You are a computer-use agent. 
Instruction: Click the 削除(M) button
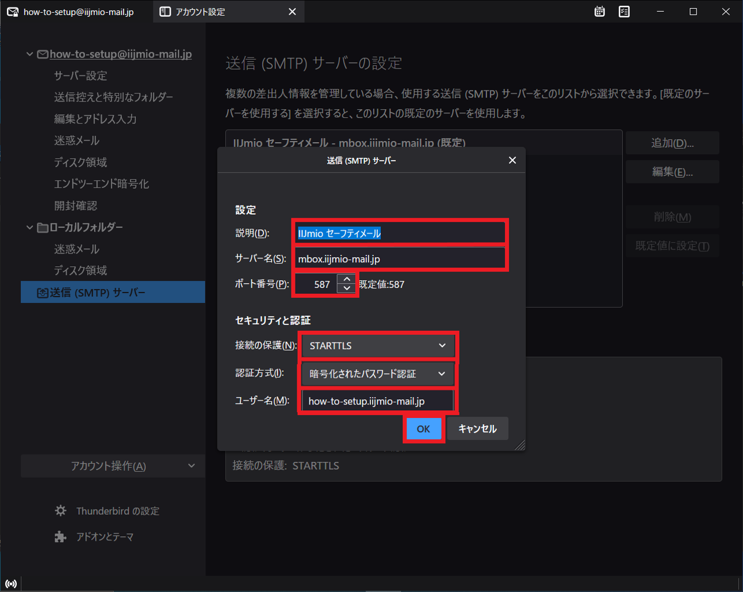click(672, 217)
